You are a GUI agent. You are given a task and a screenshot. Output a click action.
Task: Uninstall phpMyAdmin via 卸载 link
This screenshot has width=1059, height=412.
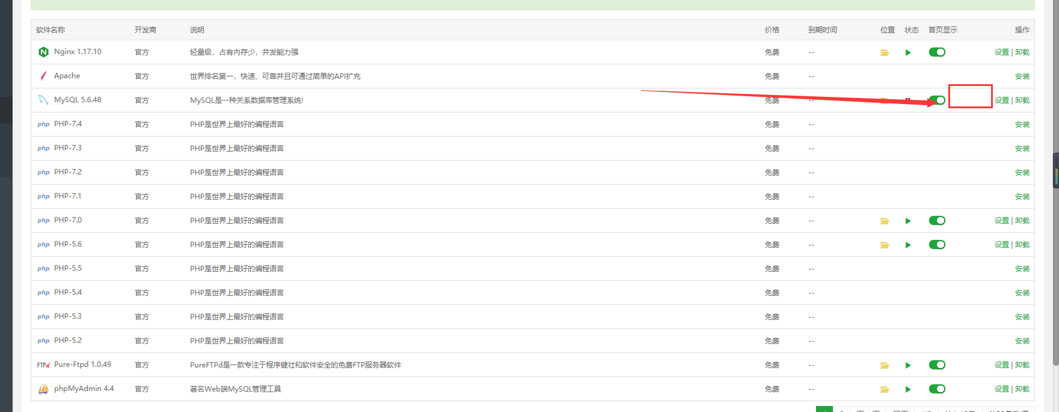click(x=1022, y=389)
